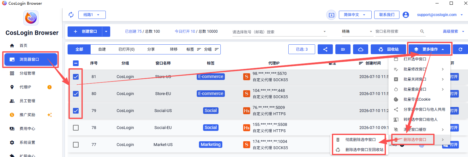This screenshot has width=468, height=157.
Task: Click the CosLogin fox logo in sidebar
Action: click(x=31, y=18)
